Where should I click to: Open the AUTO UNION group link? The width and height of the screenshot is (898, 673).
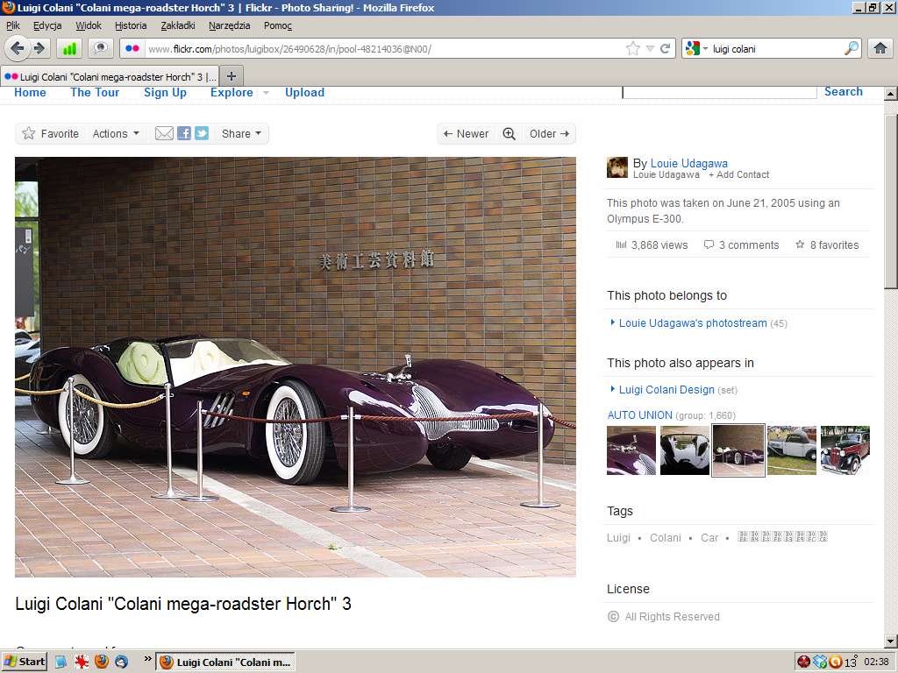(x=639, y=414)
